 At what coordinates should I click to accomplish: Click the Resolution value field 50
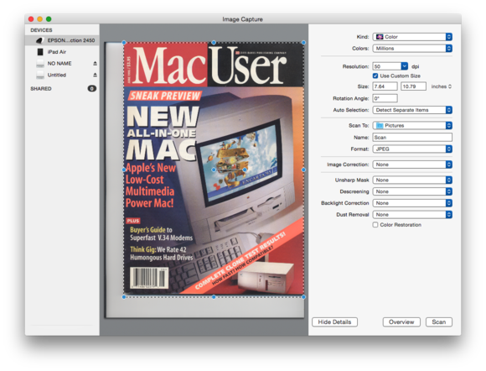[x=387, y=66]
